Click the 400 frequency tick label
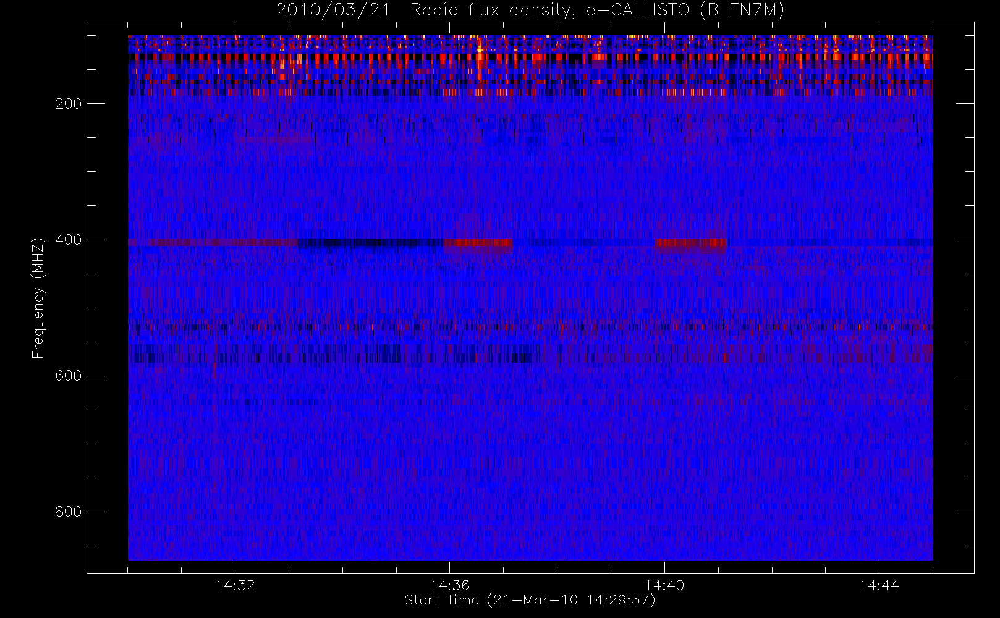The width and height of the screenshot is (1000, 618). [x=69, y=240]
